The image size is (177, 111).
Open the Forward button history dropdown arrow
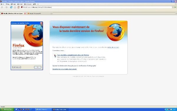pos(9,7)
